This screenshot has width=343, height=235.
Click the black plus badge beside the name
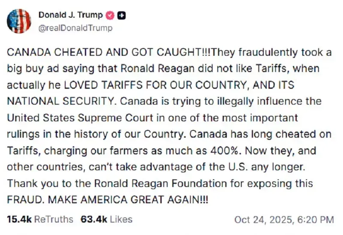(x=121, y=15)
